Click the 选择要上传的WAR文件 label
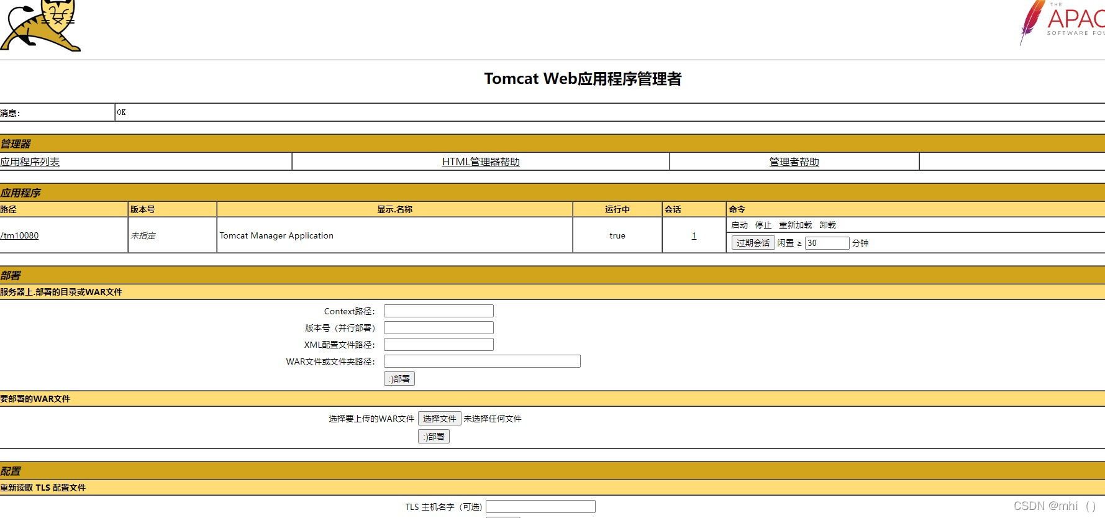 coord(371,419)
